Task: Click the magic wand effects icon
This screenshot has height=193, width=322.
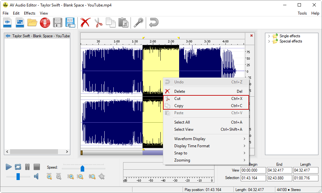Action: tap(138, 23)
